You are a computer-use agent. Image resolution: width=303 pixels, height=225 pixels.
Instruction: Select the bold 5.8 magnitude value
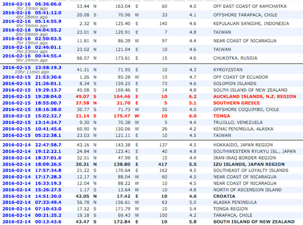(193, 221)
